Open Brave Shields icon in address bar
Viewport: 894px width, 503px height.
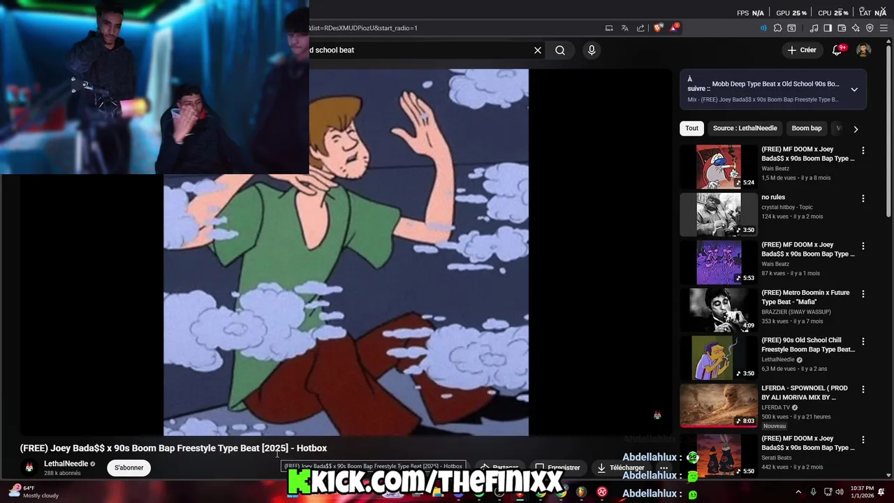[x=658, y=28]
